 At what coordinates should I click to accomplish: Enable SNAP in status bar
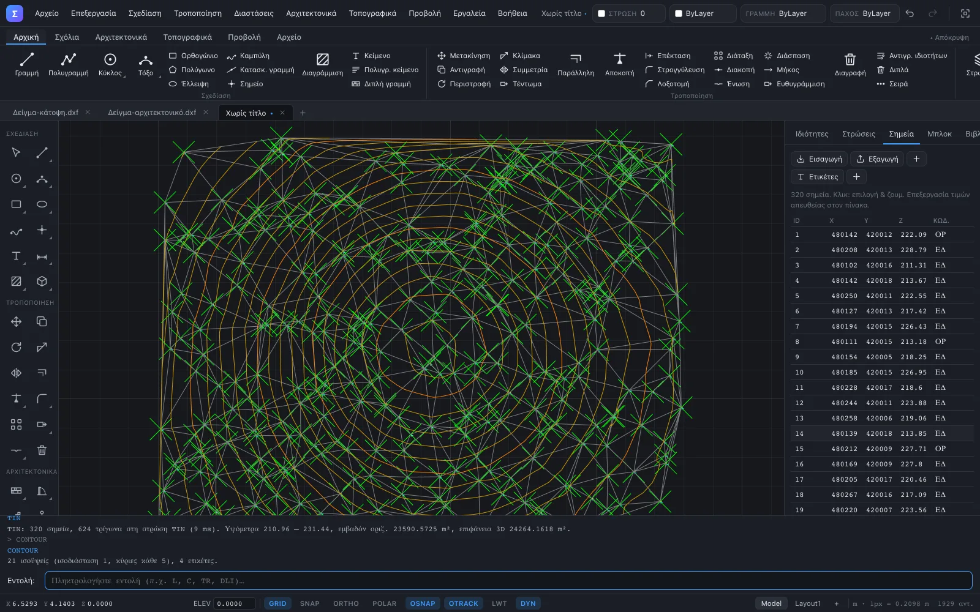[x=310, y=603]
